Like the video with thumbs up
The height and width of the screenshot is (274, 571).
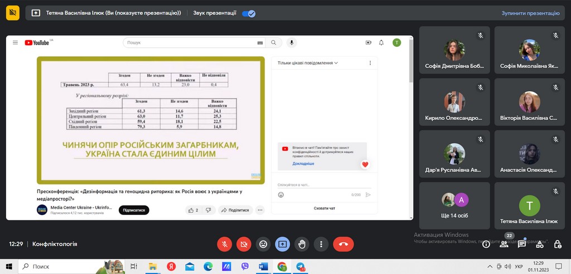pyautogui.click(x=191, y=210)
